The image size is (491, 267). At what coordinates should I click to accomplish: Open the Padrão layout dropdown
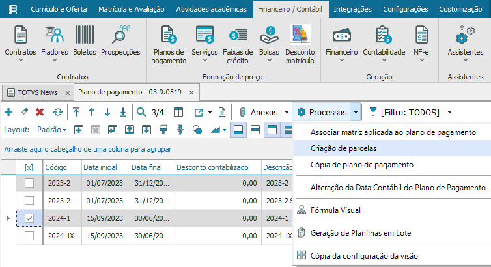(x=53, y=130)
